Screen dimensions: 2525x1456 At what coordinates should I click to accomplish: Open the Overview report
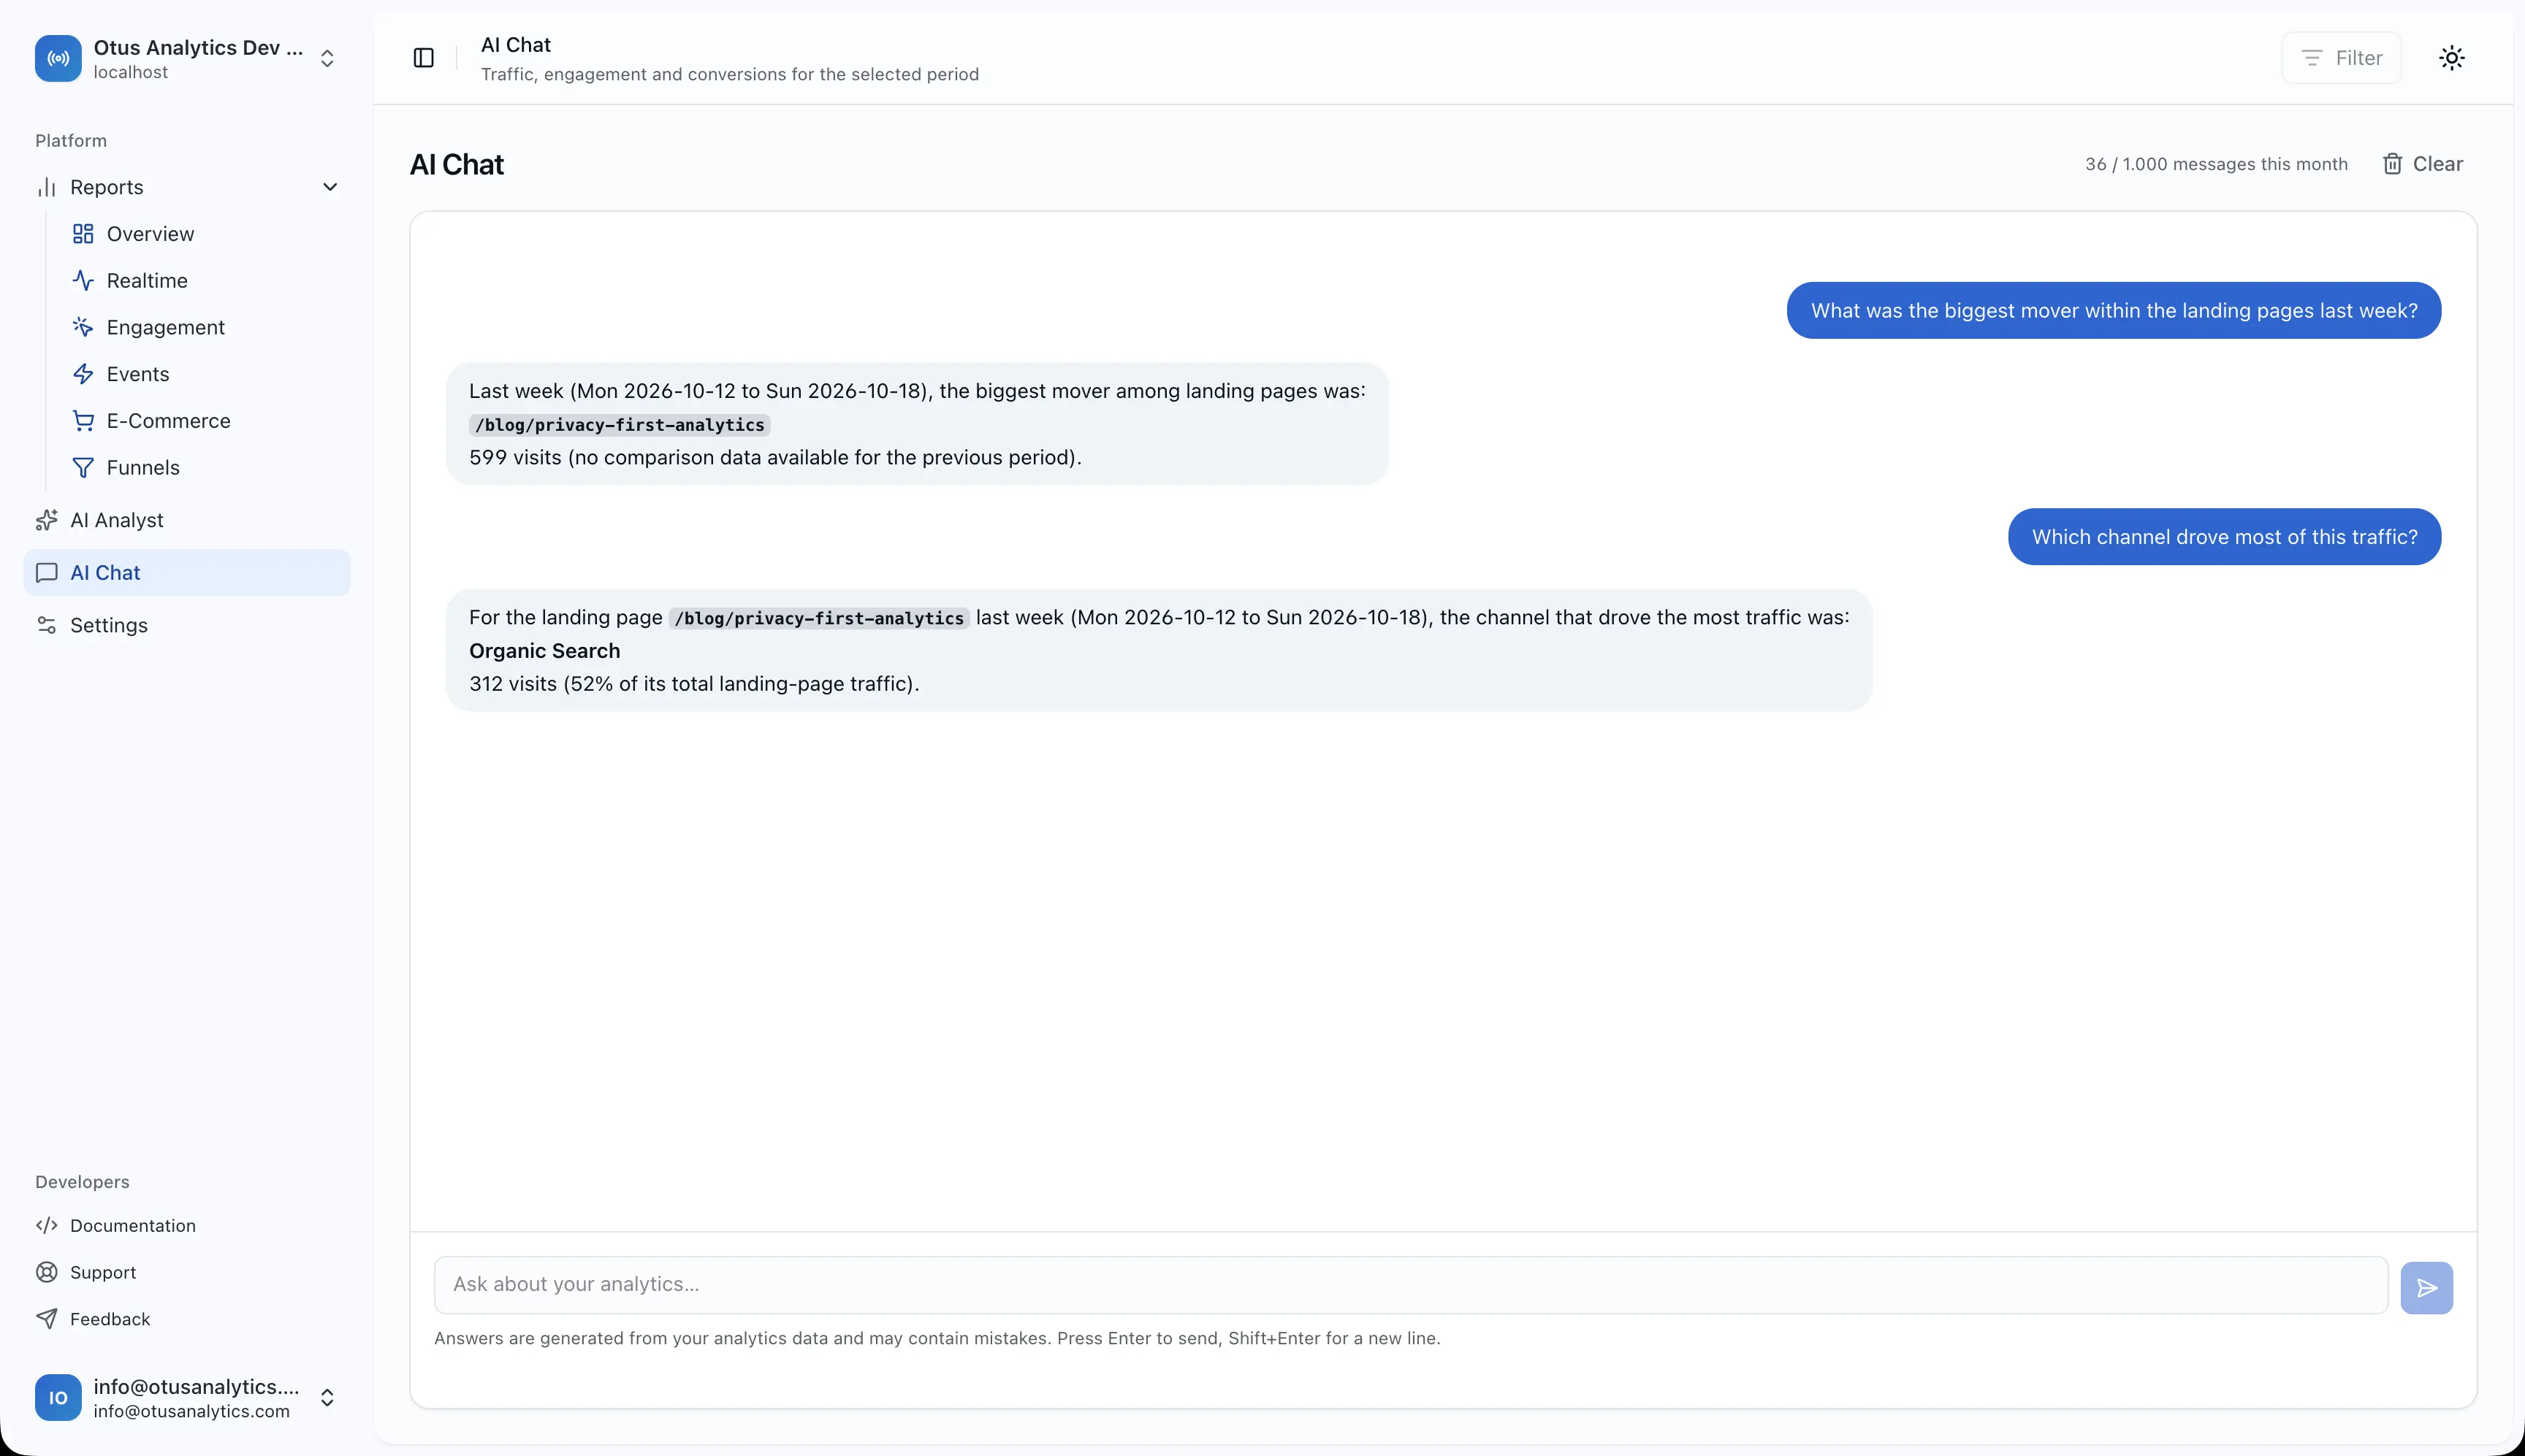coord(205,234)
